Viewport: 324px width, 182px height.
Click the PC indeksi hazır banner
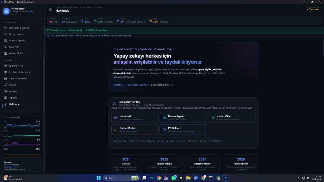click(x=184, y=30)
